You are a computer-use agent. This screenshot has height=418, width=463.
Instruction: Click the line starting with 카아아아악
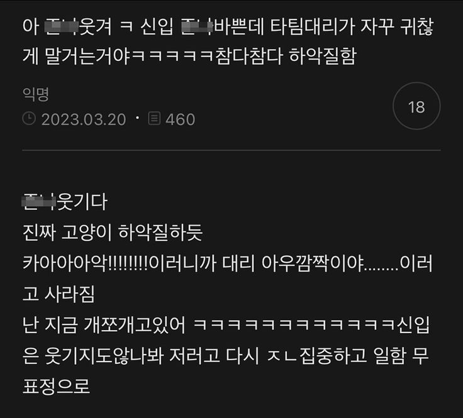tap(227, 263)
